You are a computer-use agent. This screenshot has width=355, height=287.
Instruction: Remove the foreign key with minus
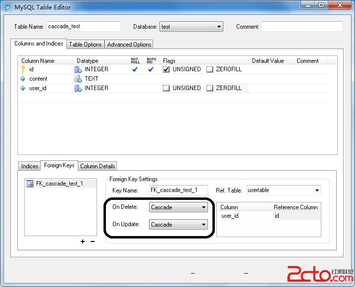93,241
